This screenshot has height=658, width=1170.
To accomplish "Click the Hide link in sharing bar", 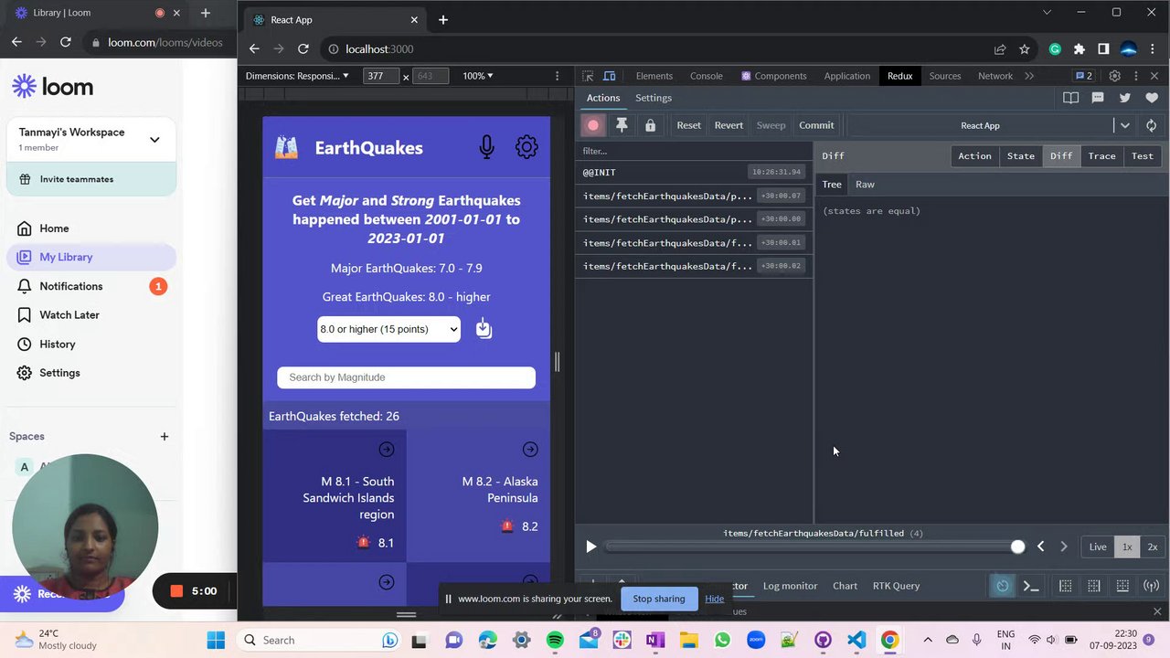I will (x=714, y=599).
